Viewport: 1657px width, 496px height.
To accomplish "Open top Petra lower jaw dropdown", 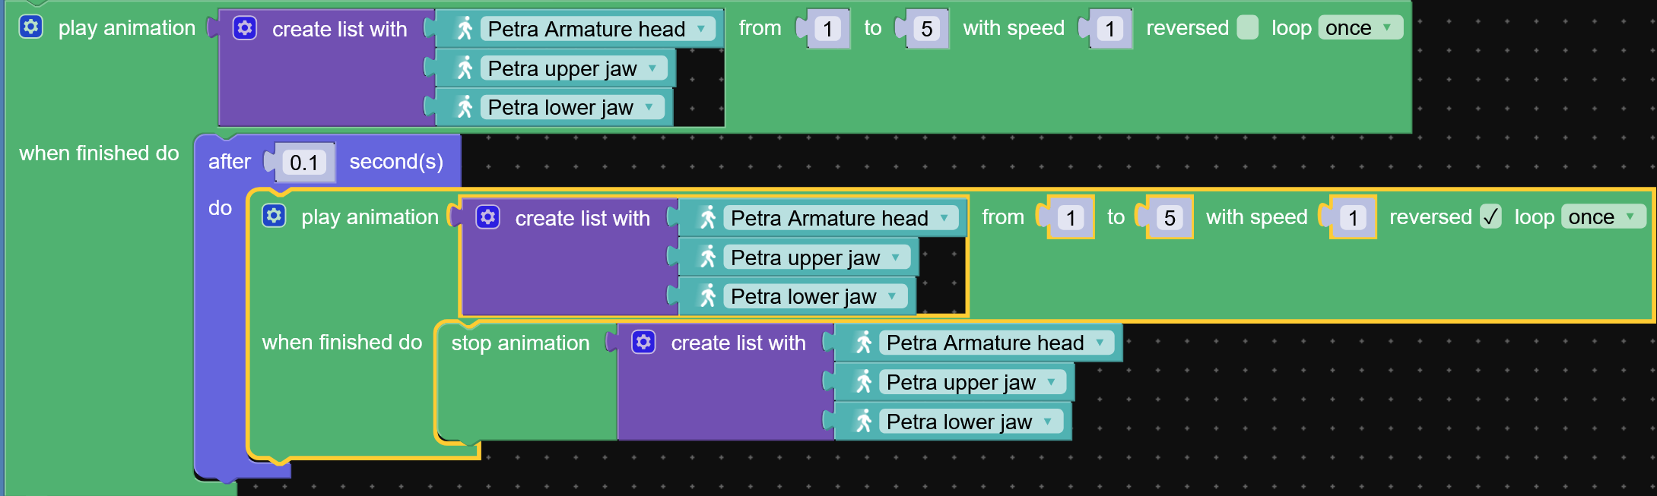I will (x=572, y=107).
